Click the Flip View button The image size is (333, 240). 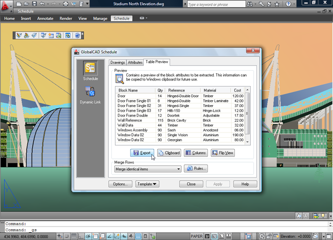[223, 153]
